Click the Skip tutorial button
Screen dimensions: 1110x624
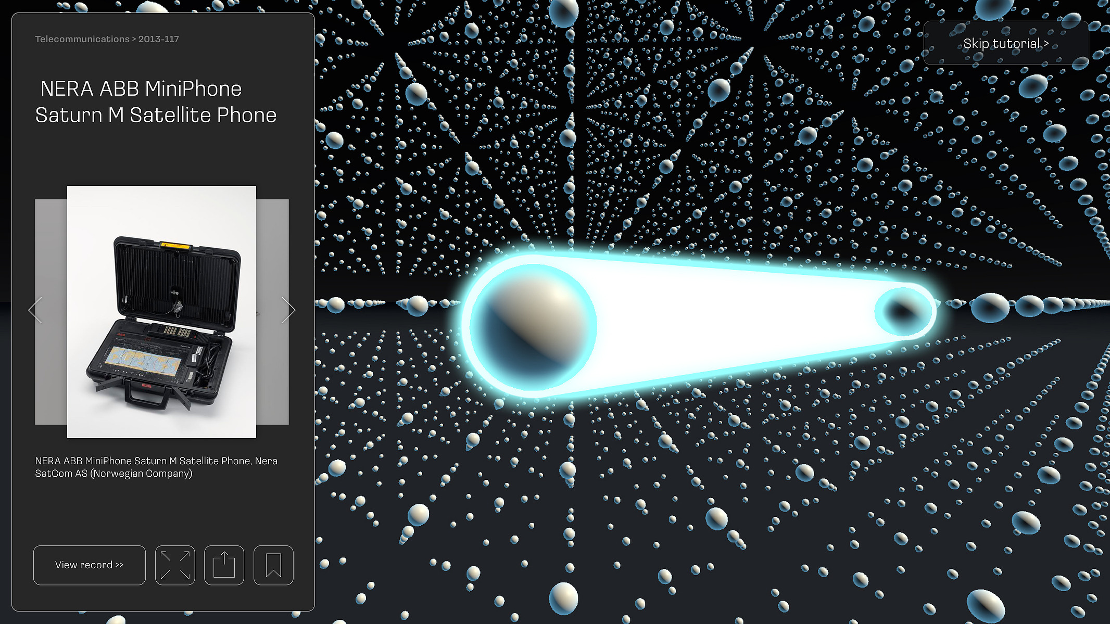click(x=1006, y=43)
